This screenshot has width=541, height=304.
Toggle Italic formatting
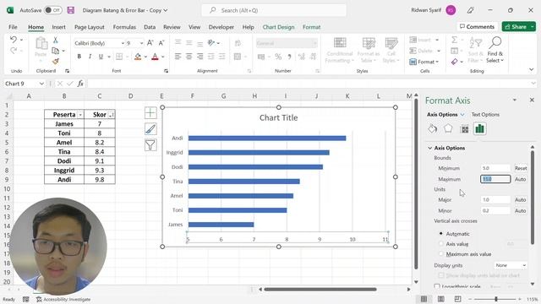(x=90, y=57)
